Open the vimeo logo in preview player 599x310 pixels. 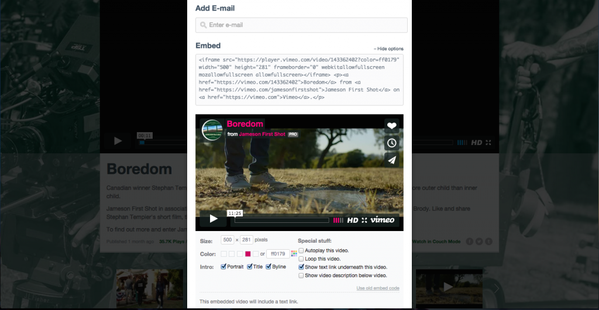pos(382,220)
